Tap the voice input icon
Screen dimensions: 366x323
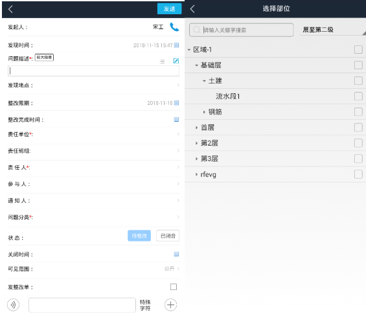tap(13, 305)
